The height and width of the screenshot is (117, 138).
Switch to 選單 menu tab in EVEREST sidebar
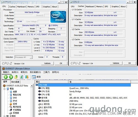point(5,82)
